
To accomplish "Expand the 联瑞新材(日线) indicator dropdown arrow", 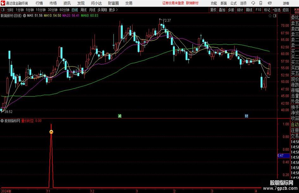I will [x=24, y=16].
